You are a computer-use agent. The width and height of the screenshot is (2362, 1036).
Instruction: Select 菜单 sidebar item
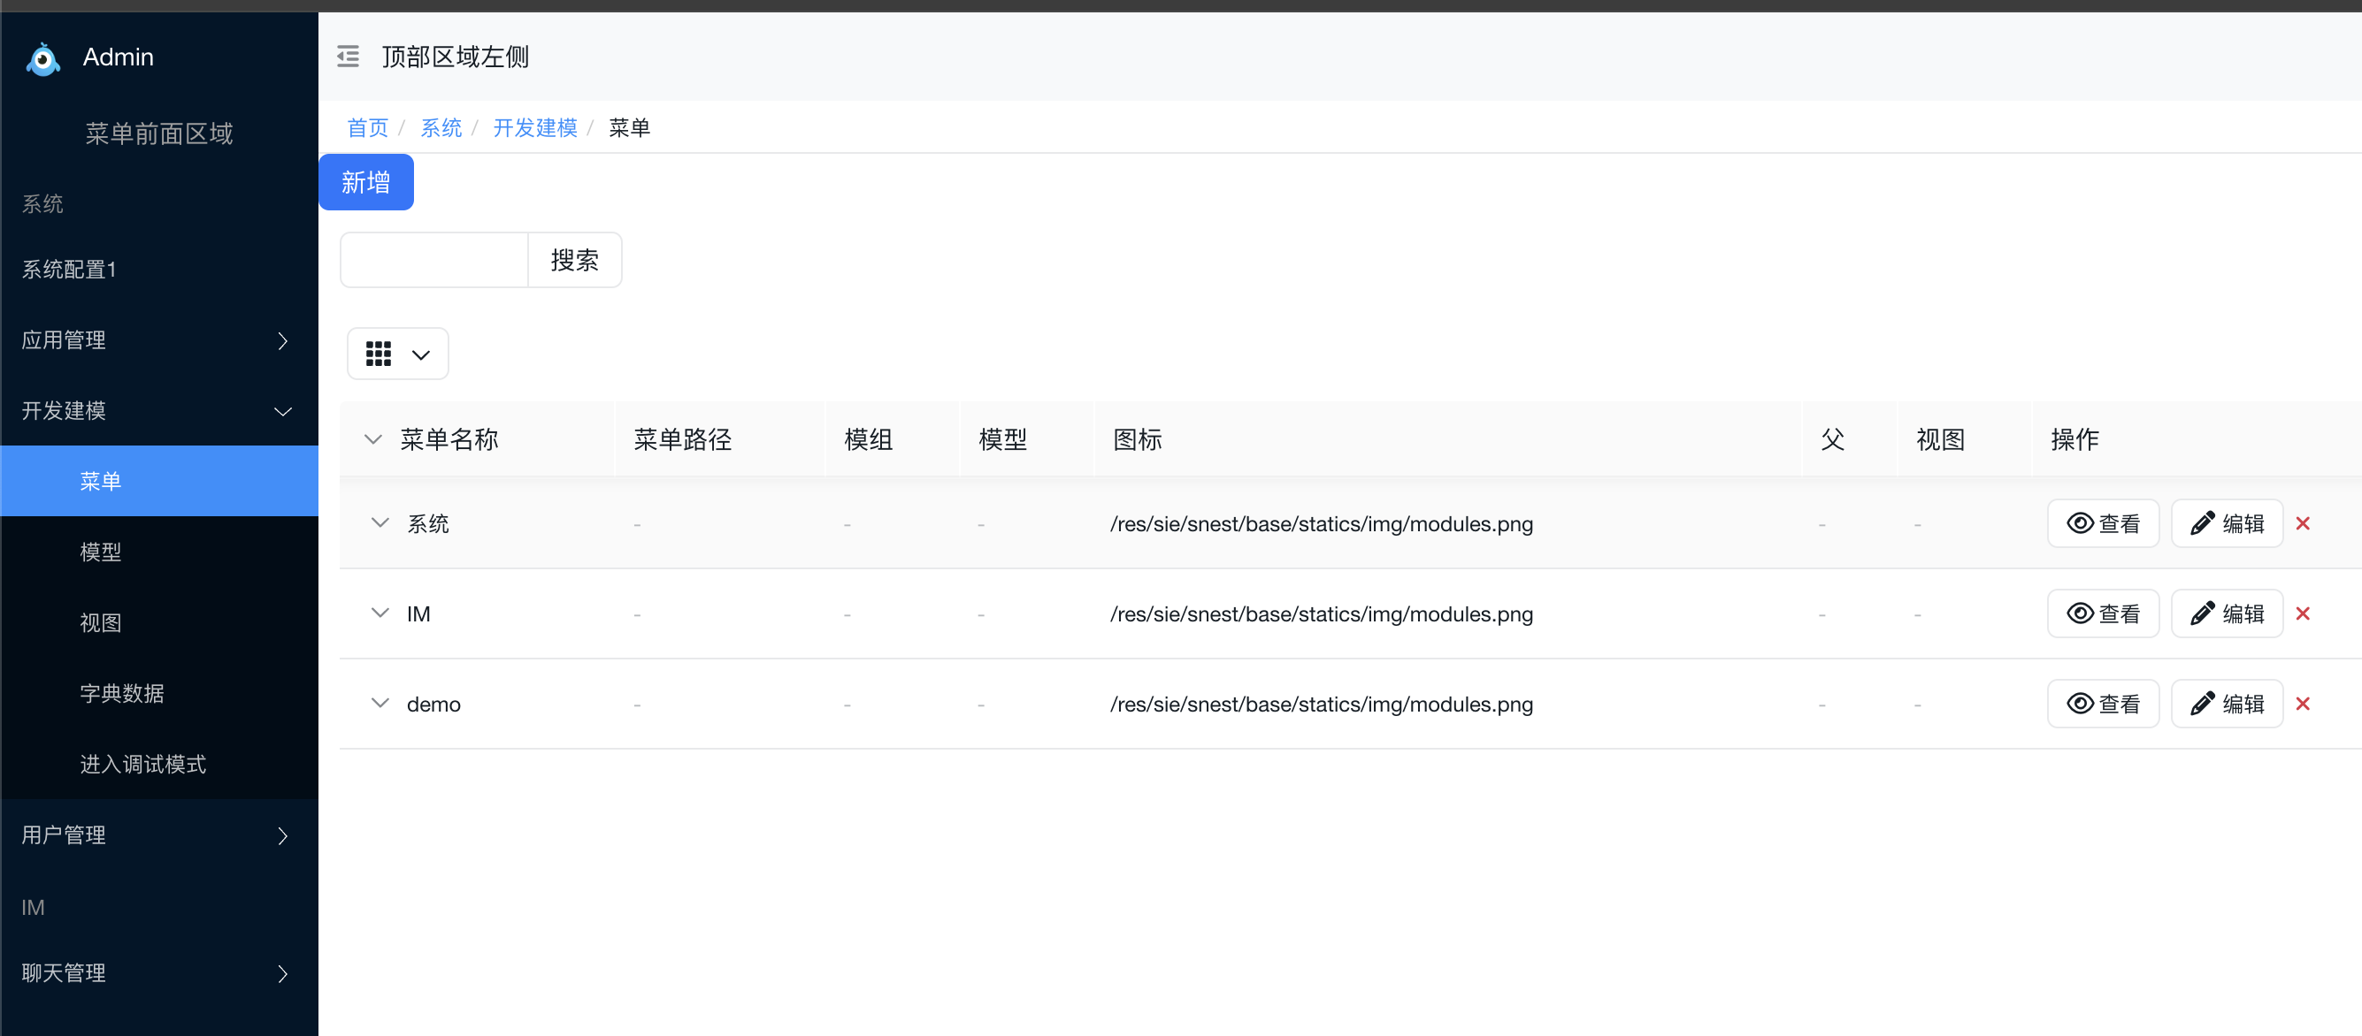coord(159,482)
